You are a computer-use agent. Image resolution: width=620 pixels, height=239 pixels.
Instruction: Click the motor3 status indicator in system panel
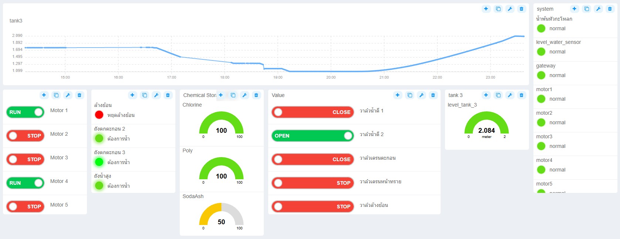click(x=541, y=146)
